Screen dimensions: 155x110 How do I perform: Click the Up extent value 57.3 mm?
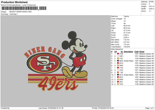(127, 30)
